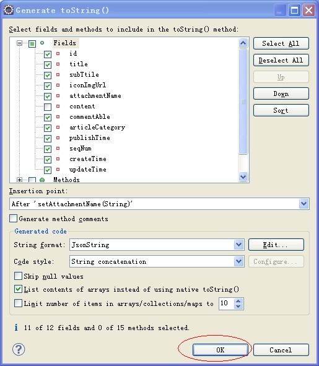
Task: Enable Skip null values
Action: [18, 276]
